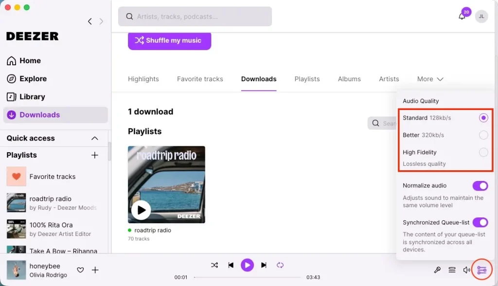The height and width of the screenshot is (286, 498).
Task: Collapse the Quick access section
Action: (x=95, y=138)
